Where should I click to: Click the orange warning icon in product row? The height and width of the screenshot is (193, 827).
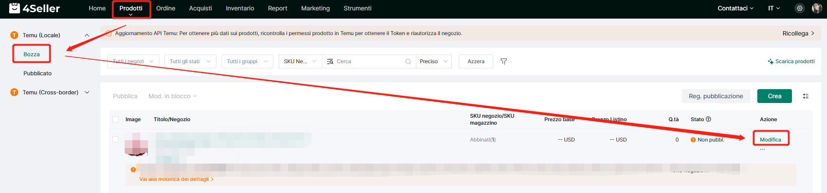(133, 170)
